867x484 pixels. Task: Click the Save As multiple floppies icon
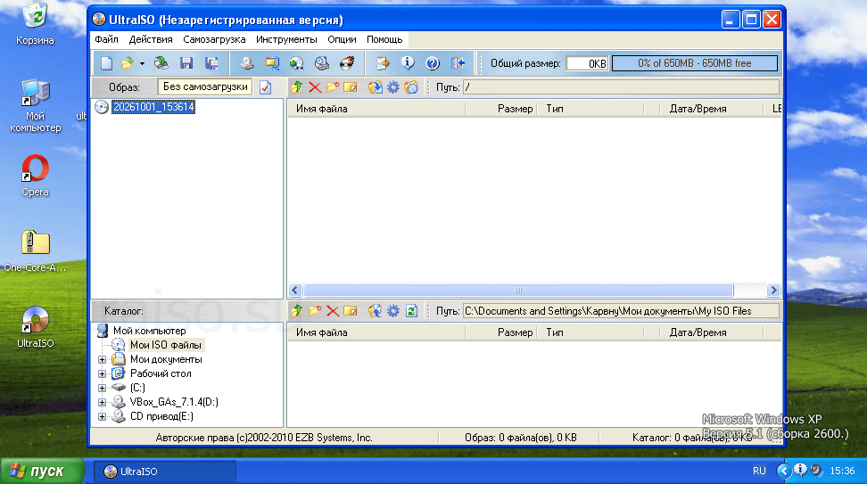pyautogui.click(x=211, y=63)
